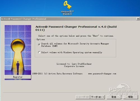The width and height of the screenshot is (140, 101).
Task: Close the Password Changer dialog window
Action: [138, 19]
